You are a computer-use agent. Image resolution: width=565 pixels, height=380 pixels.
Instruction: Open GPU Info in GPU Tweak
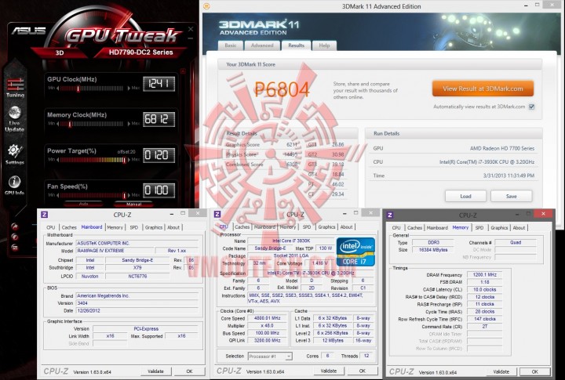pos(14,186)
